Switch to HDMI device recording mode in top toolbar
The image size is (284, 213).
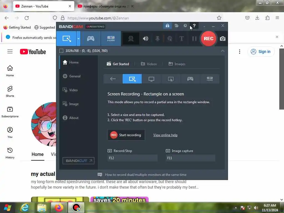coord(111,39)
